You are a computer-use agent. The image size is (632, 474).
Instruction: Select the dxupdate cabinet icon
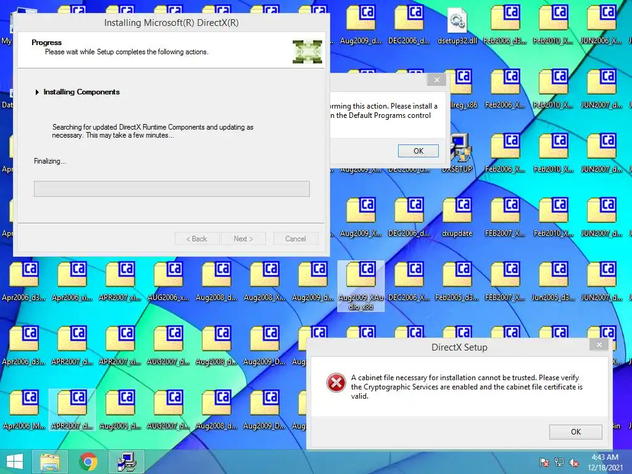coord(457,217)
